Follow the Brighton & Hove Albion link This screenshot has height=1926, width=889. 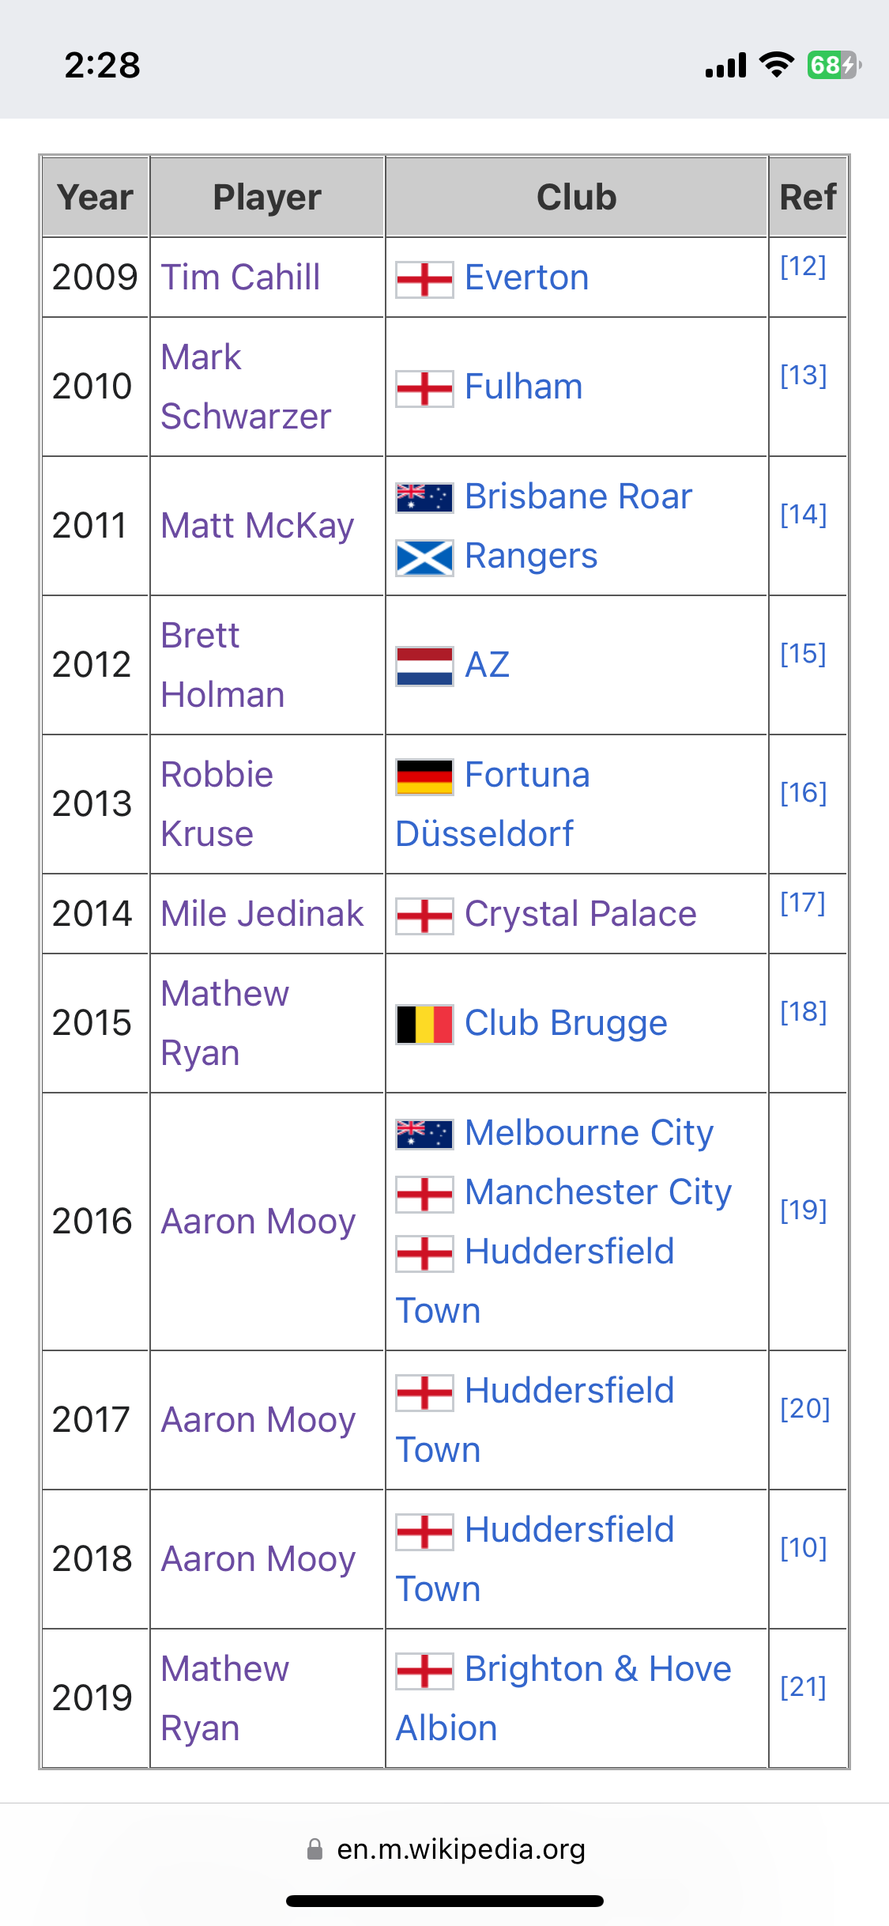pyautogui.click(x=563, y=1698)
